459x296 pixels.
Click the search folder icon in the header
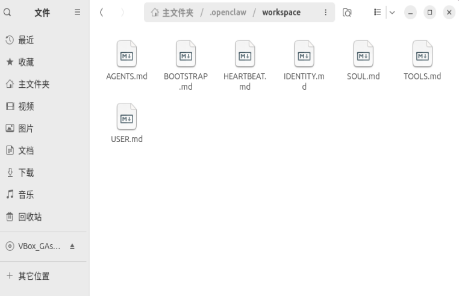pos(347,12)
